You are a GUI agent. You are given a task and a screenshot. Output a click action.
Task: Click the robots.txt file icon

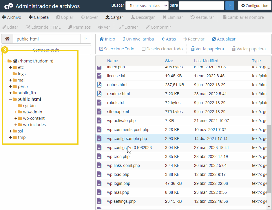tap(99, 103)
